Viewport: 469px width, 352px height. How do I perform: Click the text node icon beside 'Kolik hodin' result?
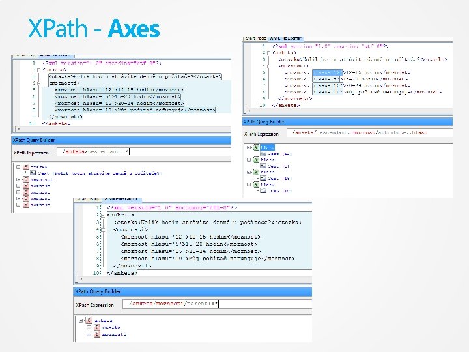click(x=33, y=173)
